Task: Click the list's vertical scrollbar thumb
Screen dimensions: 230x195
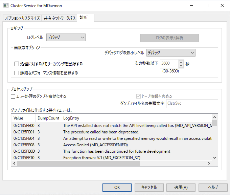Action: [x=214, y=123]
